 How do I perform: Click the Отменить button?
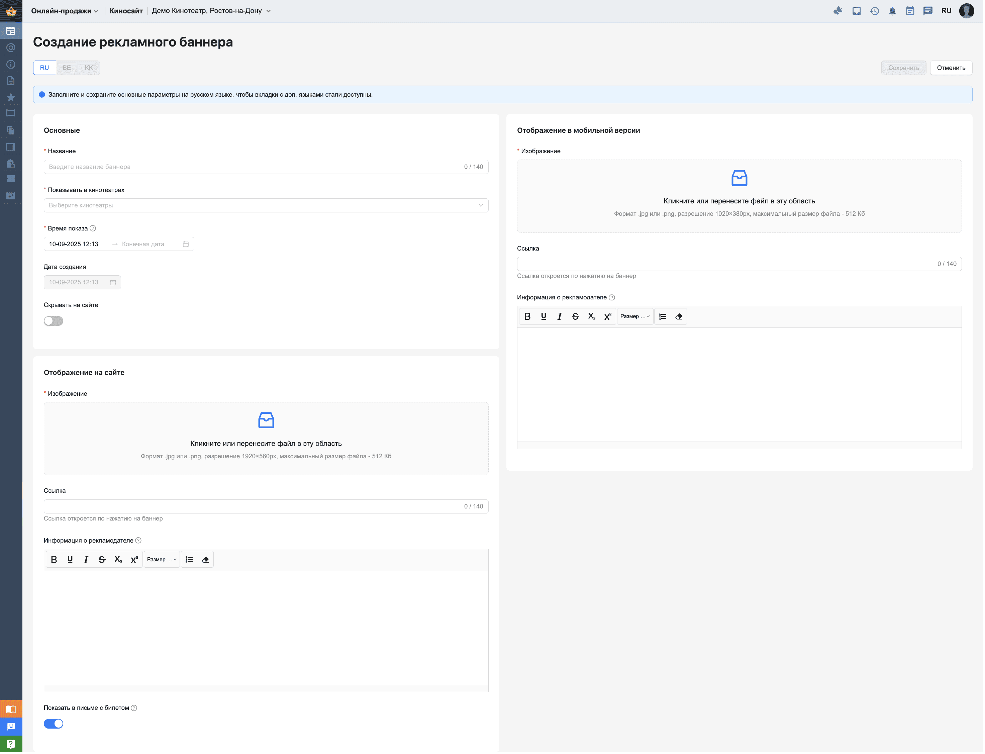(952, 68)
